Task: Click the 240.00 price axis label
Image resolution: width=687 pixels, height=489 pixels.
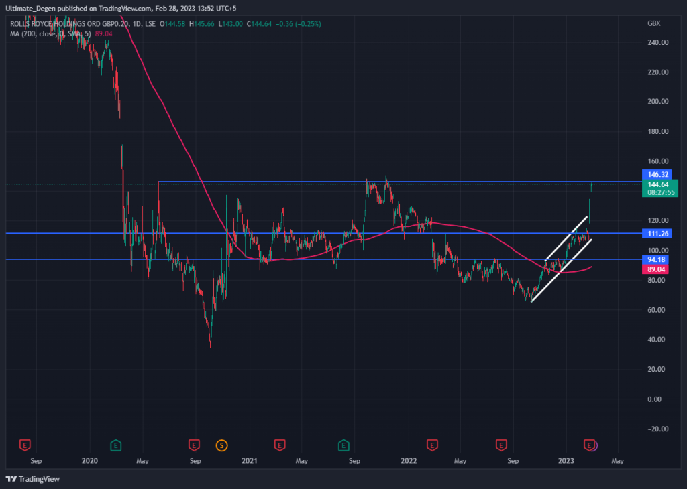Action: click(658, 42)
